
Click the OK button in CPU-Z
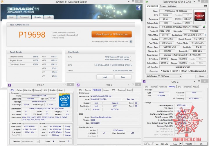[x=201, y=144]
